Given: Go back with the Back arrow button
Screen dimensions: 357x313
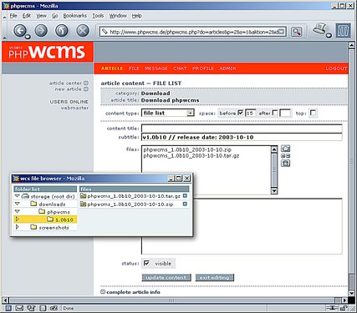Looking at the screenshot, I should pyautogui.click(x=20, y=31).
